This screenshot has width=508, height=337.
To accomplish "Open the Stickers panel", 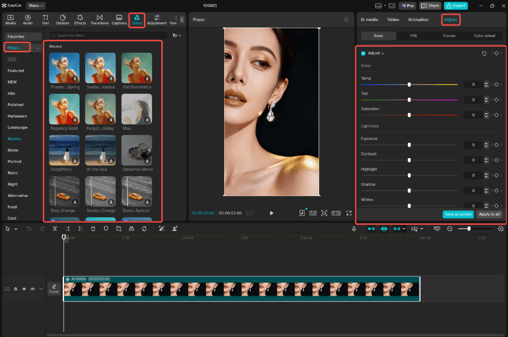I will point(62,20).
